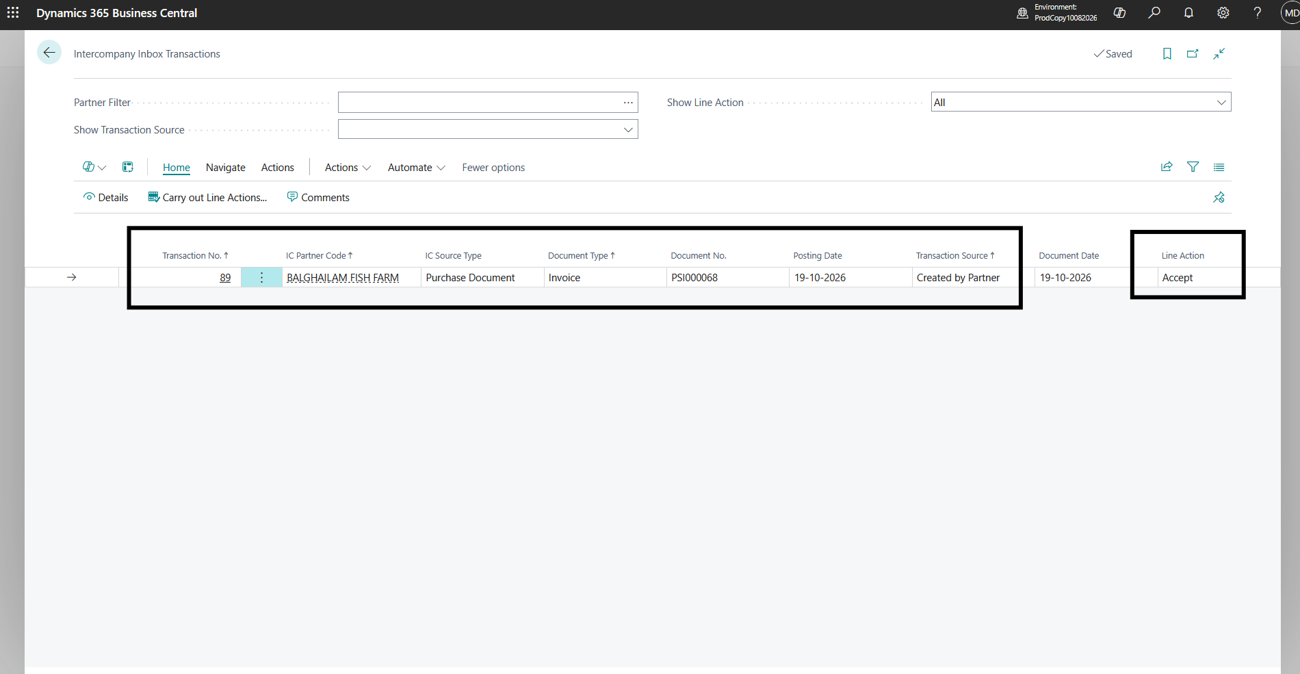Open the Automate dropdown menu
Screen dimensions: 1300x674
coord(416,168)
